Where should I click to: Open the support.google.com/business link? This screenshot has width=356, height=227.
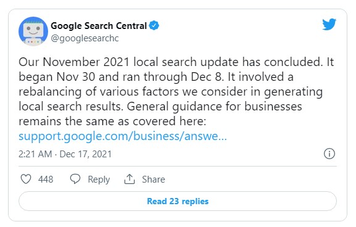[x=123, y=136]
